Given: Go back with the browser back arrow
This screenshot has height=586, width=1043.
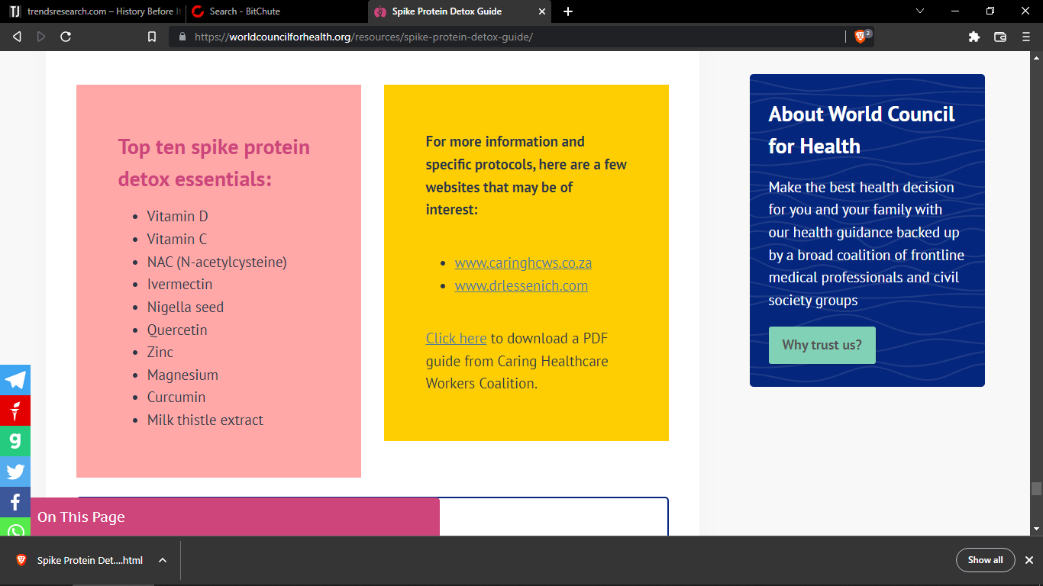Looking at the screenshot, I should click(x=17, y=37).
